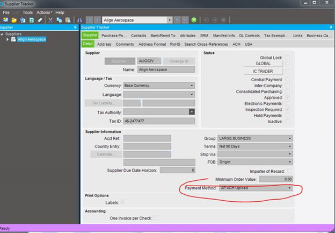Click the Cut scissors icon
The width and height of the screenshot is (335, 233).
(50, 20)
